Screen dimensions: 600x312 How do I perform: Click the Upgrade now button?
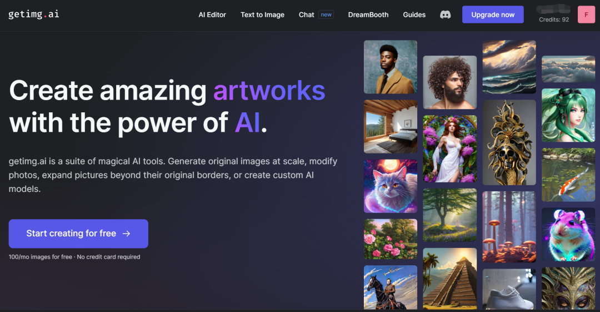(492, 14)
